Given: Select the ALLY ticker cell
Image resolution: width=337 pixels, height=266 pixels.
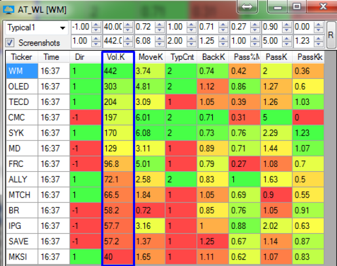Looking at the screenshot, I should [22, 179].
